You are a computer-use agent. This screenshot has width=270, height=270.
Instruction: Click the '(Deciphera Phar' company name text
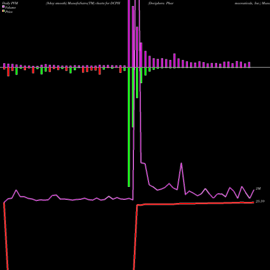click(x=161, y=3)
